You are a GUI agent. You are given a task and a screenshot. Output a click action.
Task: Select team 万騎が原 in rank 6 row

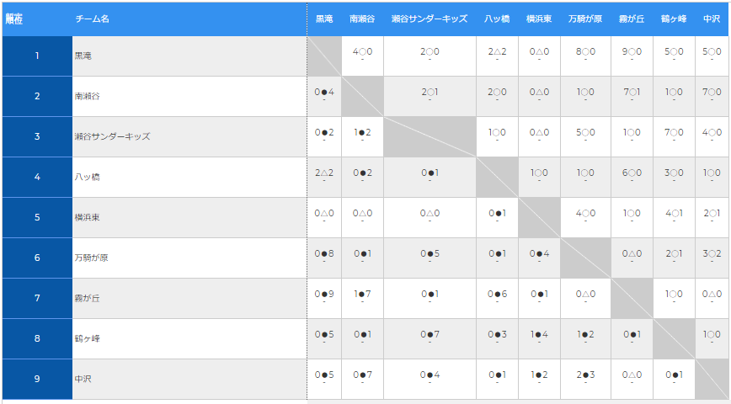tap(91, 258)
